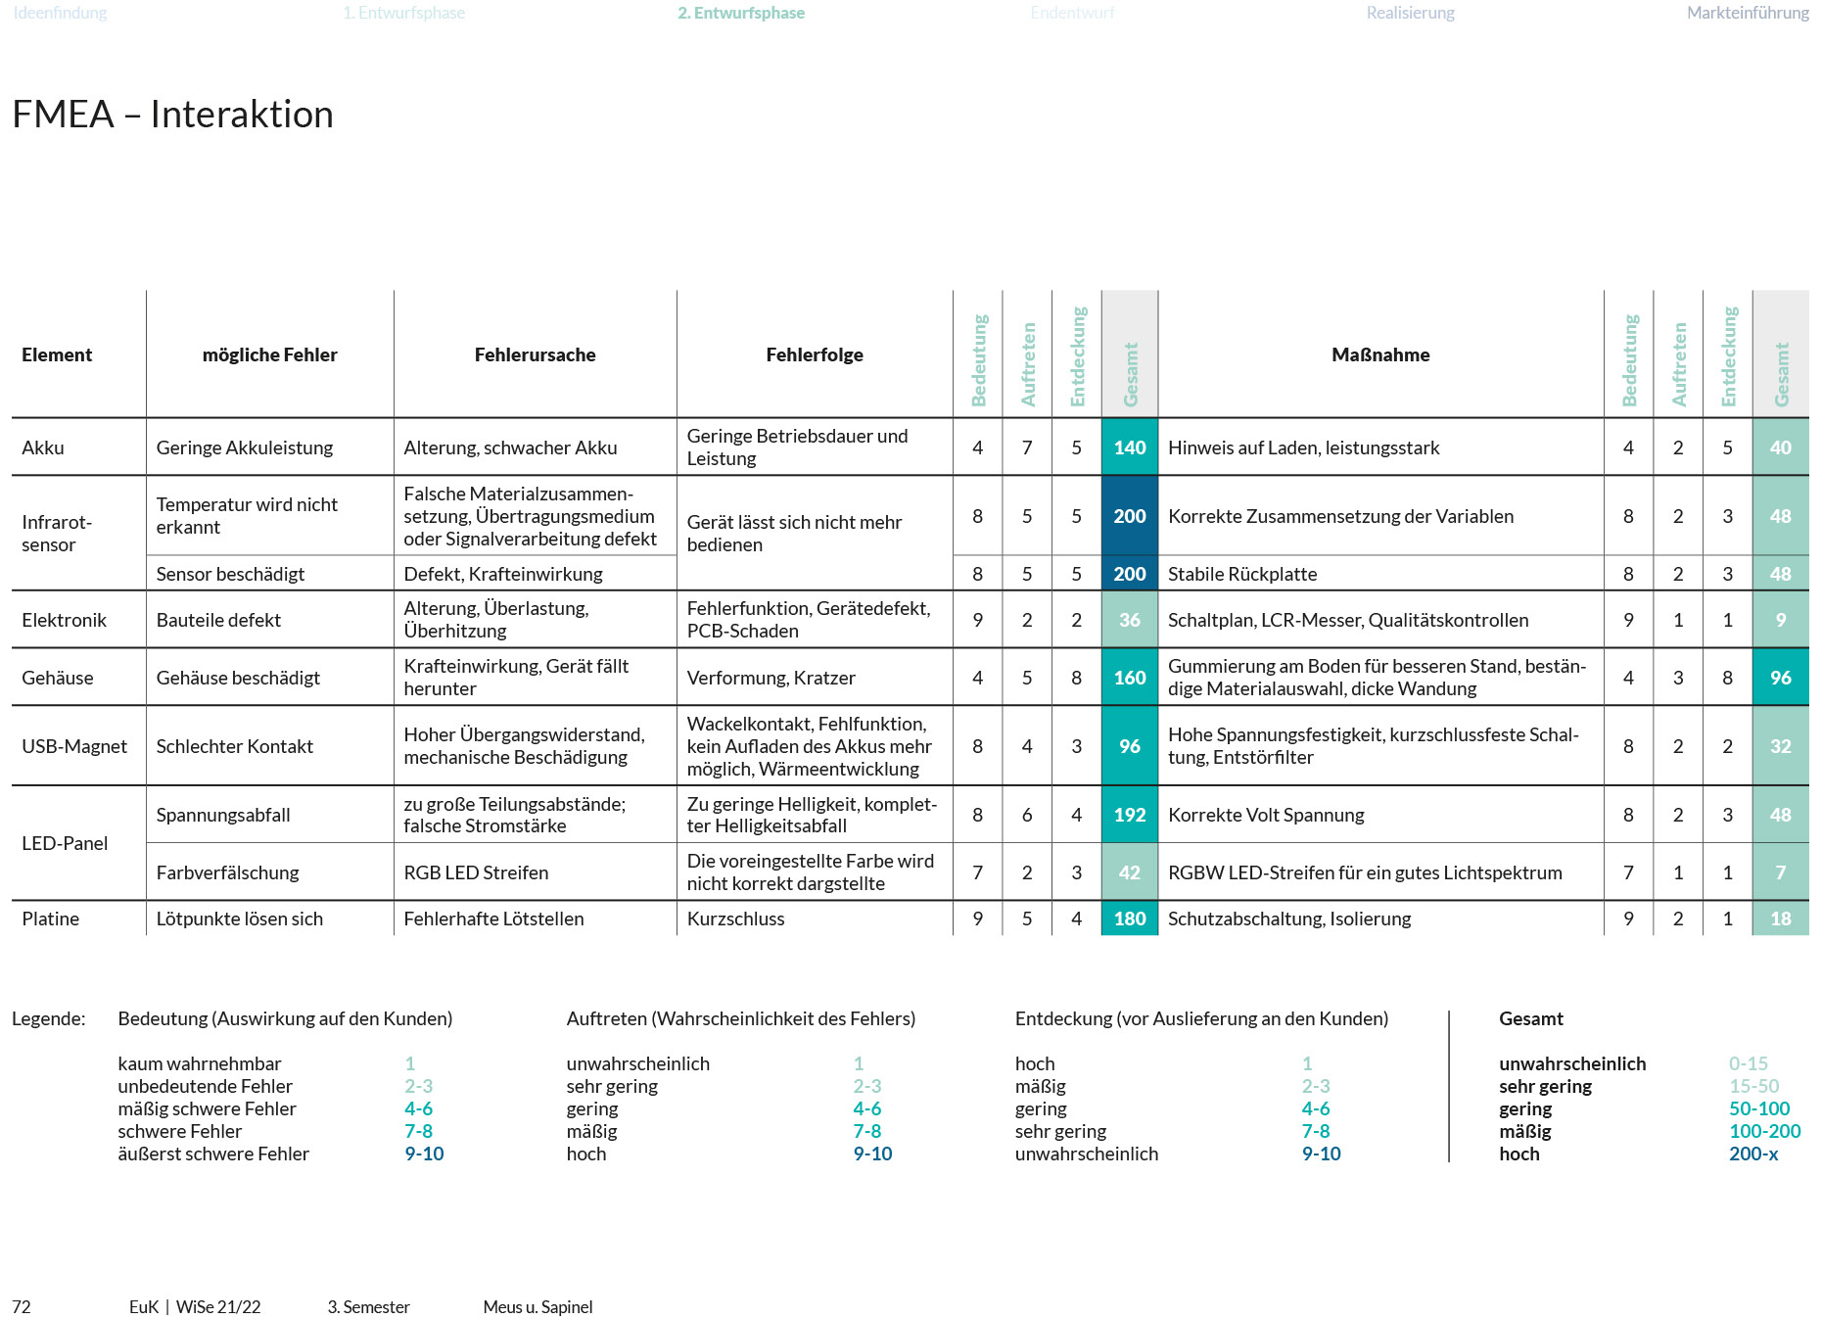Viewport: 1822px width, 1319px height.
Task: Click the 192 total cell for Spannungsabfall
Action: coord(1129,815)
